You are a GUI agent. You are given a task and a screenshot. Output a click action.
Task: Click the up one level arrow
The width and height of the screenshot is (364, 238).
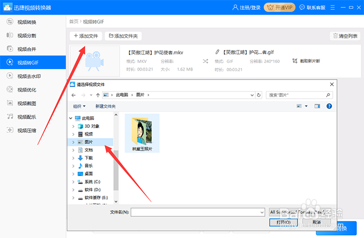point(98,95)
